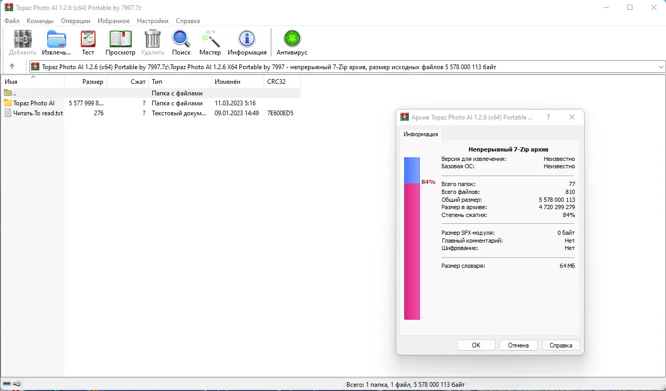
Task: Click the Отмена button
Action: (x=518, y=345)
